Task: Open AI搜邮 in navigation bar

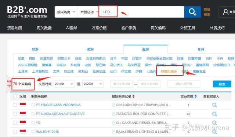Action: [72, 28]
